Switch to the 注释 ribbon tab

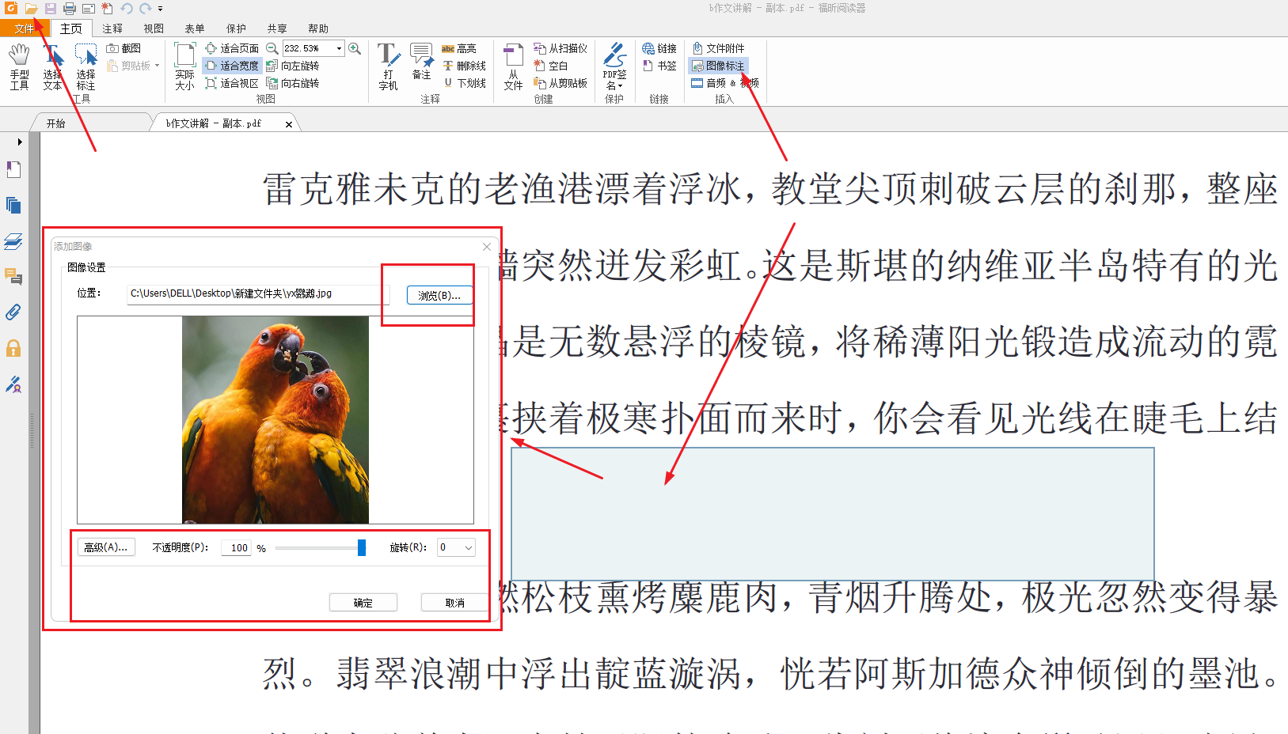pos(112,28)
